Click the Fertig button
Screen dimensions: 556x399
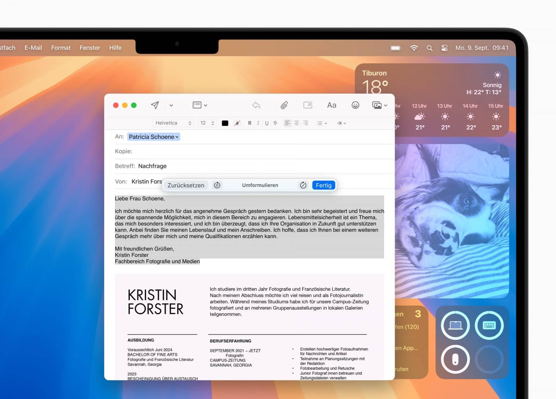tap(324, 185)
